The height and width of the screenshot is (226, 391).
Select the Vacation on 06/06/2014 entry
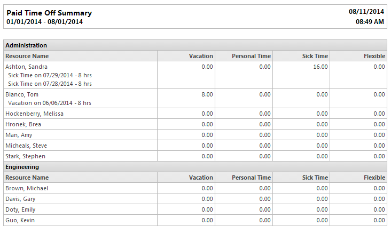point(50,103)
